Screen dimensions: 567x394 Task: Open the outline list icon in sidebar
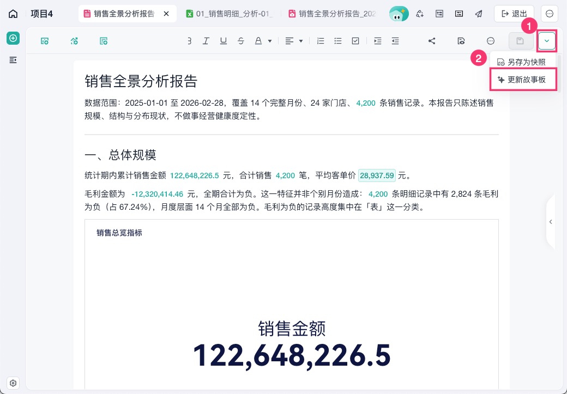[13, 60]
